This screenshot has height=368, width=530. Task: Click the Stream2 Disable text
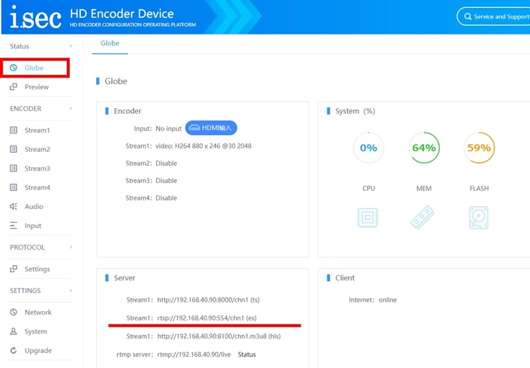(x=166, y=163)
